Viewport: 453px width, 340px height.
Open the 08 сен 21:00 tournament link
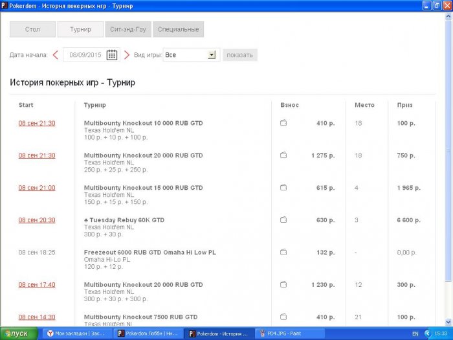[x=37, y=188]
